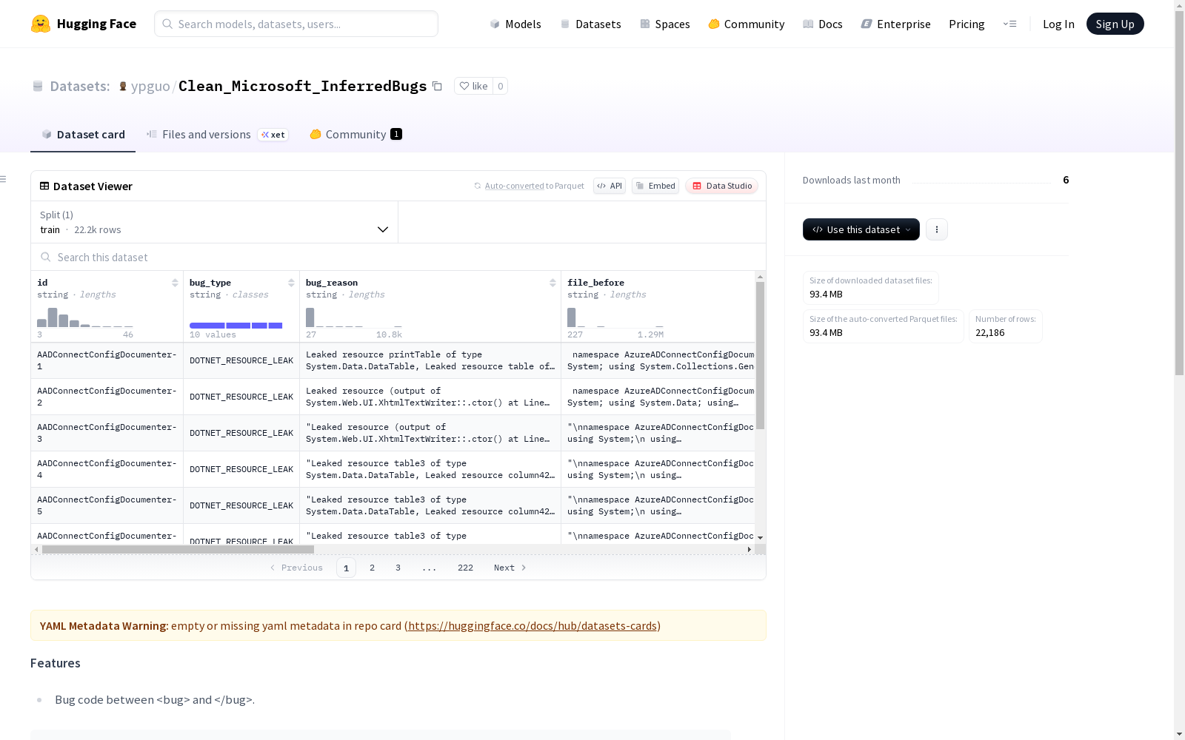This screenshot has width=1185, height=740.
Task: Click the Clean_Microsoft_InferredBugs dataset title
Action: coord(302,86)
